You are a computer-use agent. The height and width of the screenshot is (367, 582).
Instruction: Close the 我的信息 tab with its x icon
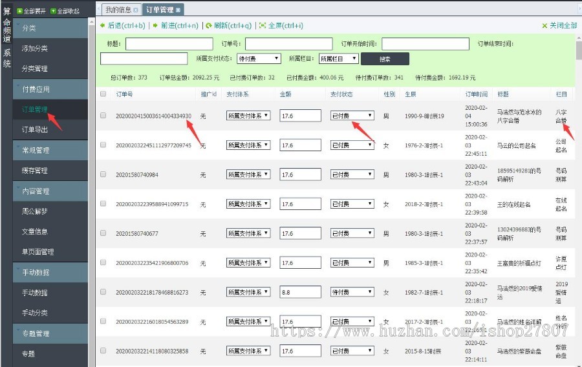136,10
